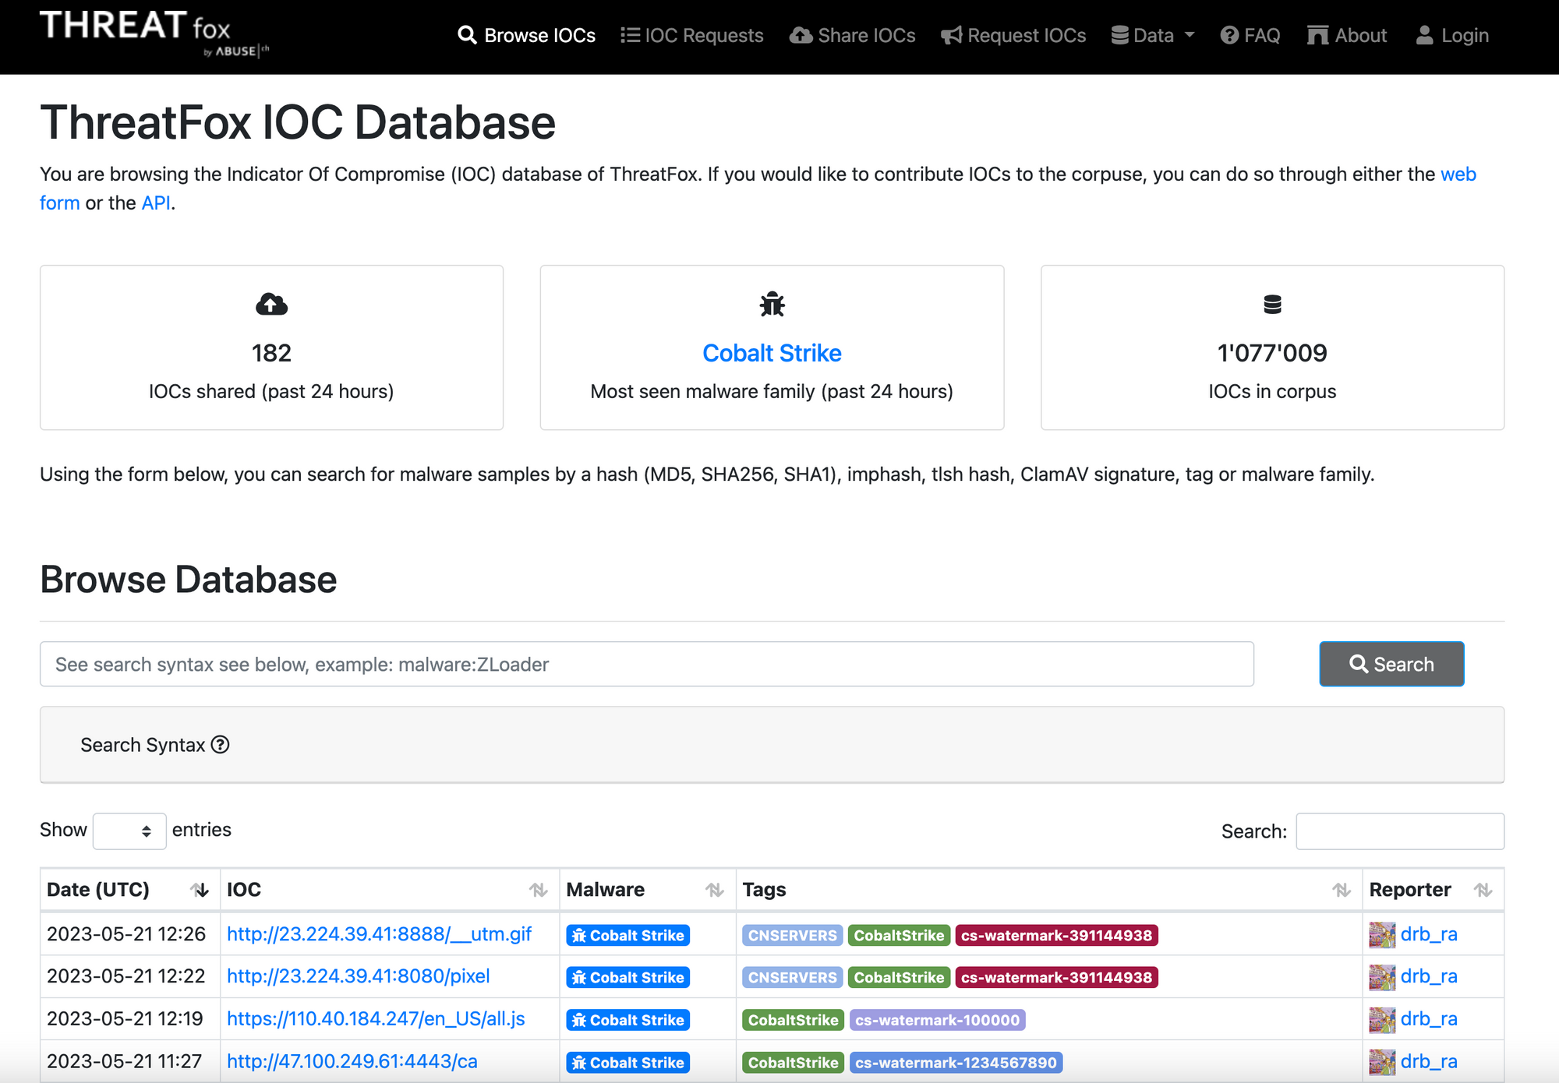Focus the table Search filter field
The width and height of the screenshot is (1559, 1083).
tap(1399, 831)
